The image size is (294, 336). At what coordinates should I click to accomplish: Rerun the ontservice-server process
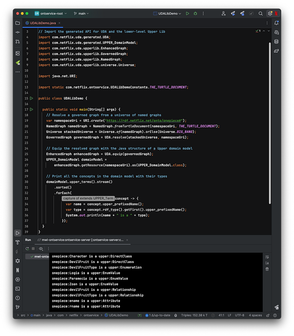[x=27, y=249]
